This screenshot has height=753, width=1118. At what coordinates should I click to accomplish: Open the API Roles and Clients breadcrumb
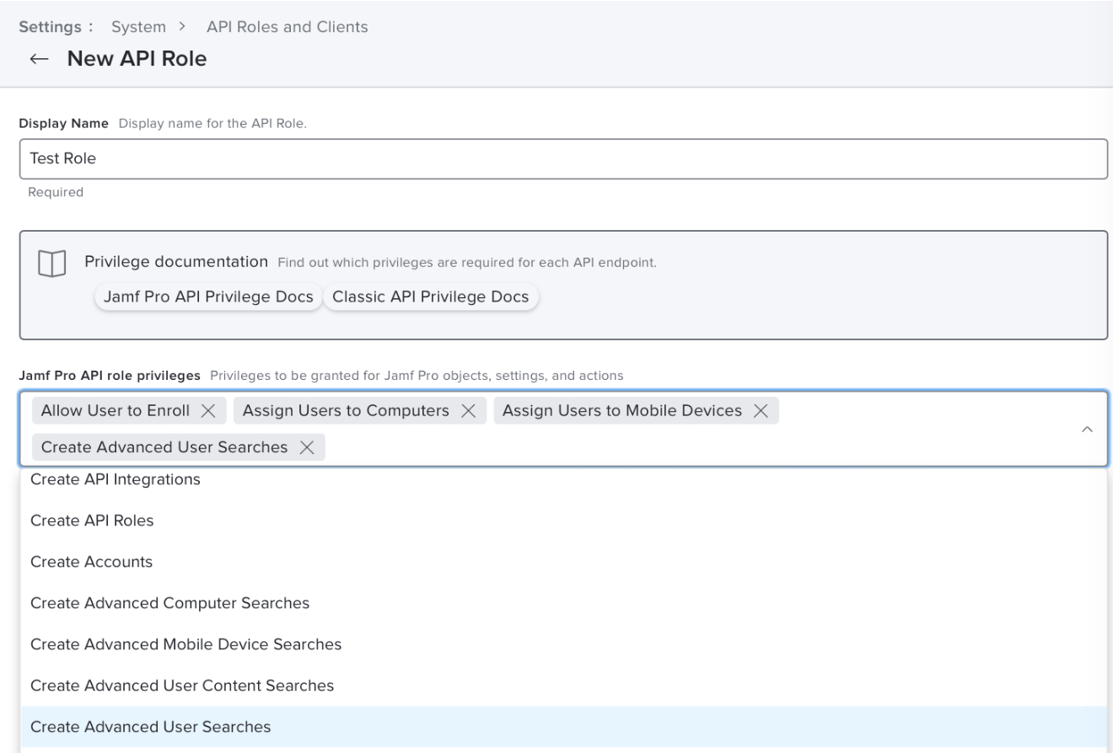coord(288,27)
